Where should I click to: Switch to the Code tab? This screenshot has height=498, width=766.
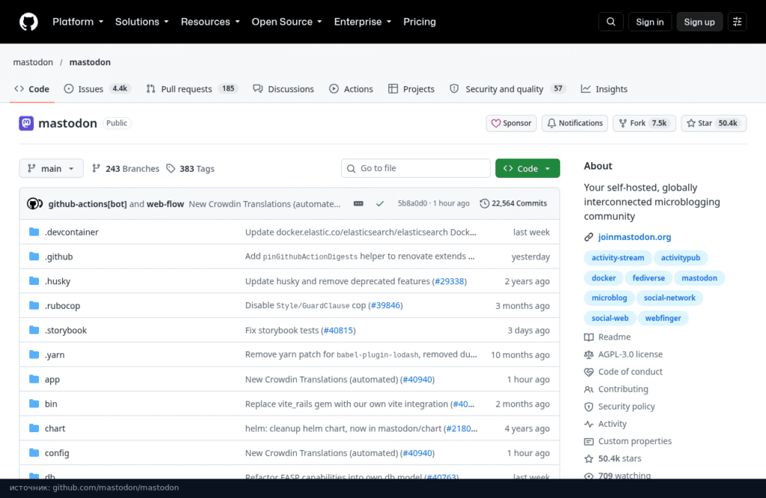(31, 89)
